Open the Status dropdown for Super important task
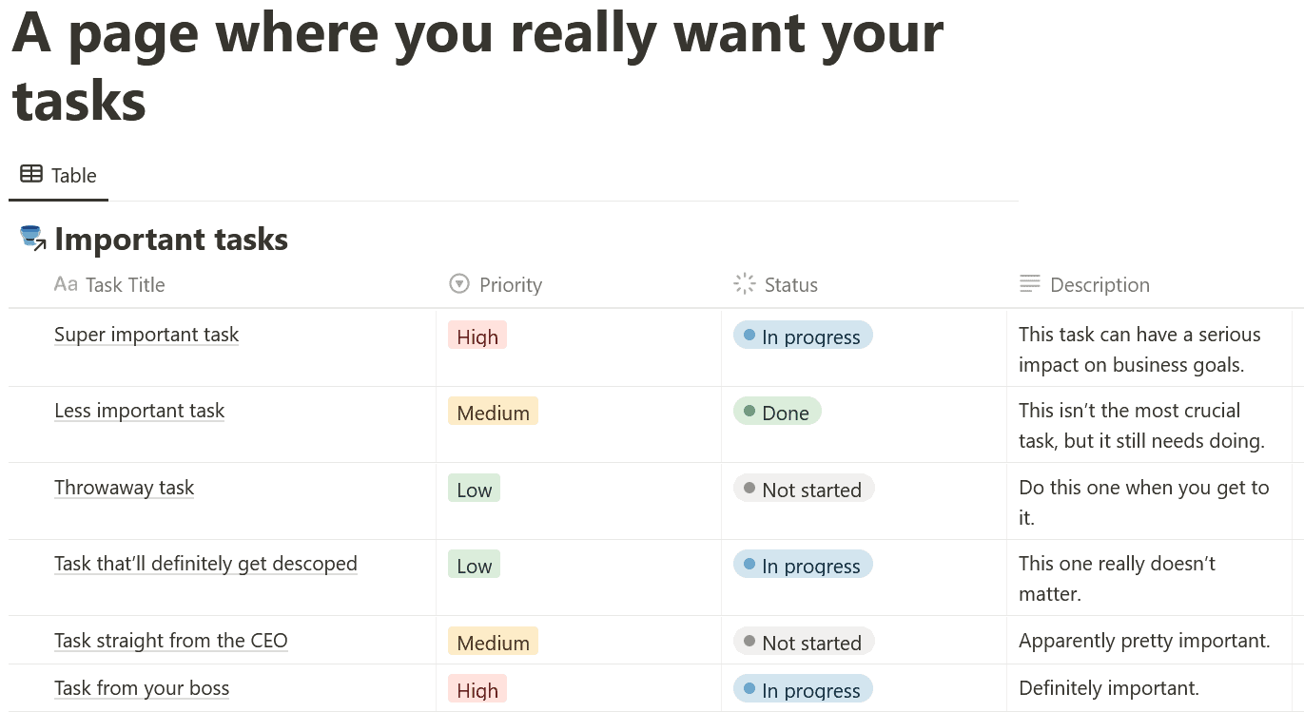This screenshot has width=1304, height=712. [x=802, y=335]
